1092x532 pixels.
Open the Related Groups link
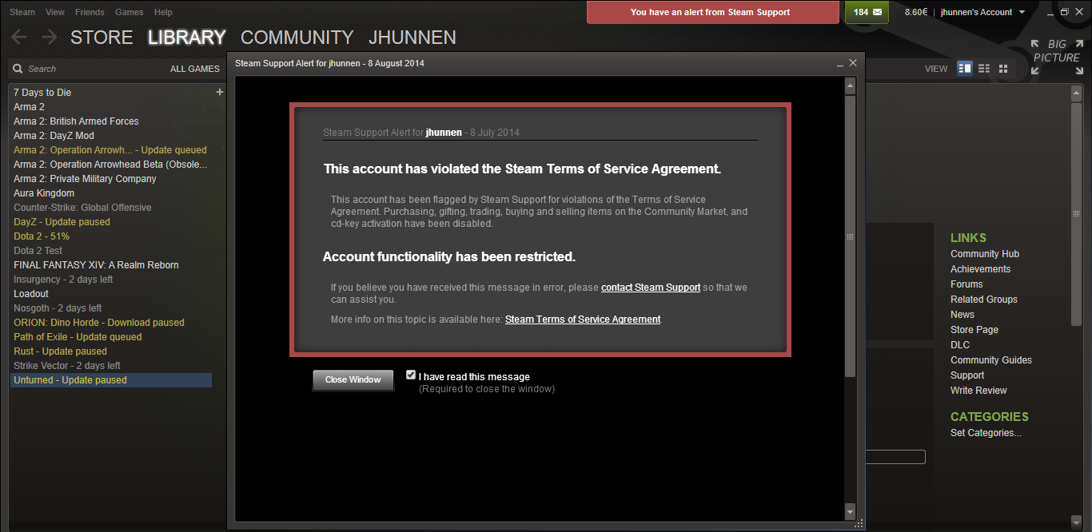[x=984, y=300]
